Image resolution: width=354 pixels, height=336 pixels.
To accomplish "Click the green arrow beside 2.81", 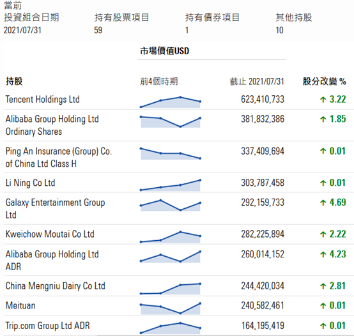I will pos(323,286).
